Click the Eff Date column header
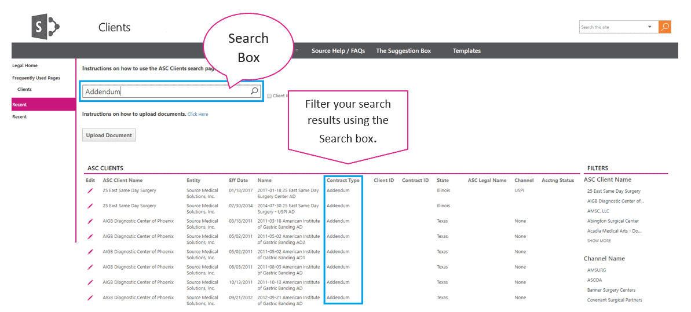 click(x=239, y=180)
